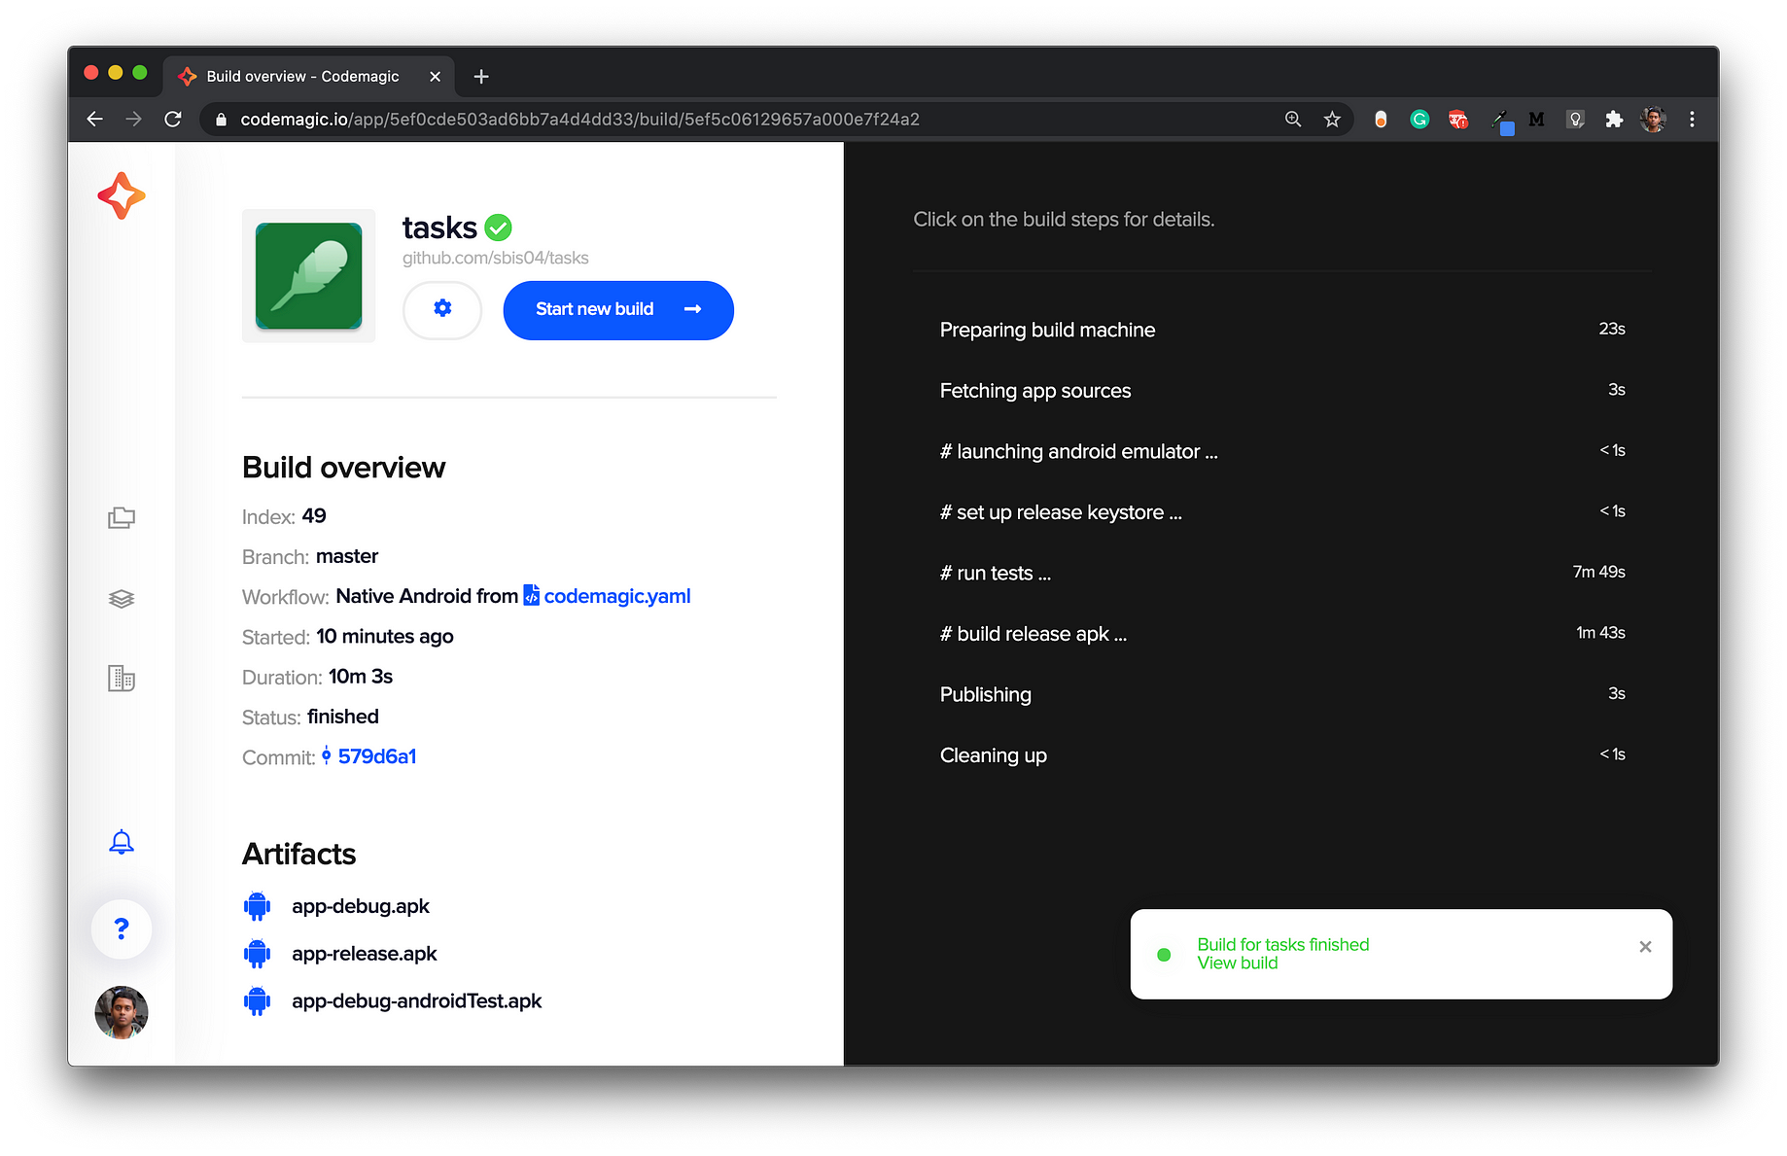Open the Chrome three-dot menu
1787x1156 pixels.
(x=1692, y=119)
